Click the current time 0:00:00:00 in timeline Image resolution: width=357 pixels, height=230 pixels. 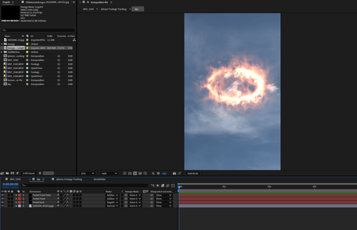click(10, 184)
